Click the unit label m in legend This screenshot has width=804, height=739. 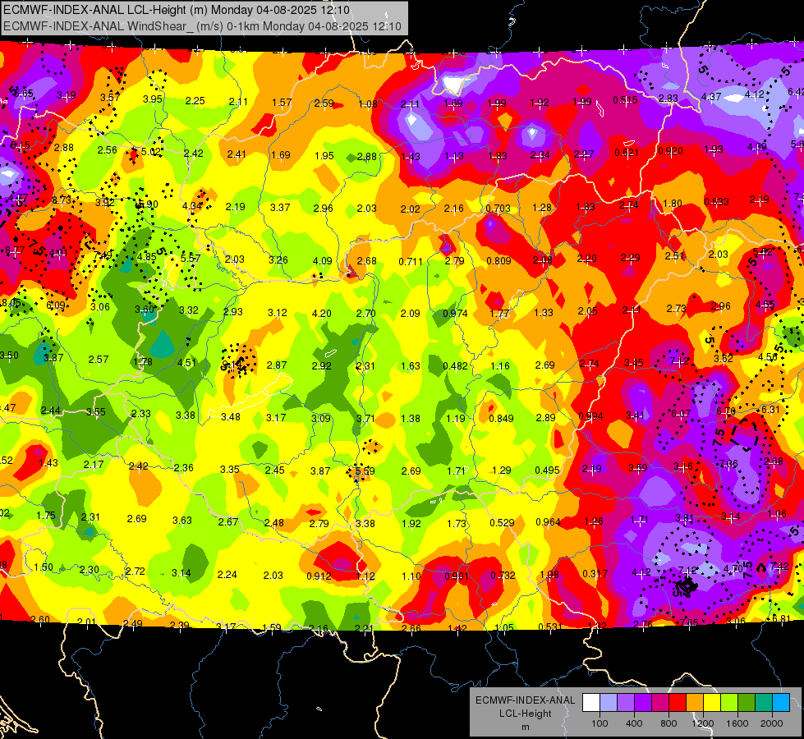coord(525,727)
